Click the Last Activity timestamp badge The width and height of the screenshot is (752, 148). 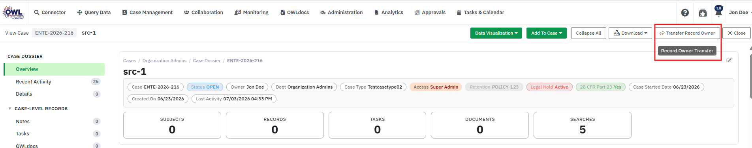click(234, 99)
